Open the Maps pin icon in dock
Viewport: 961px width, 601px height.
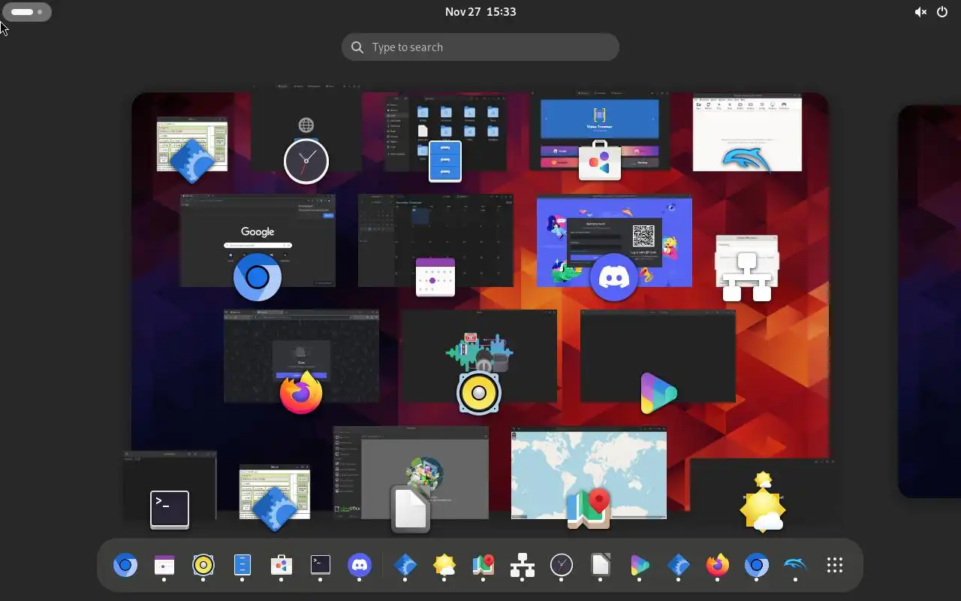(484, 565)
